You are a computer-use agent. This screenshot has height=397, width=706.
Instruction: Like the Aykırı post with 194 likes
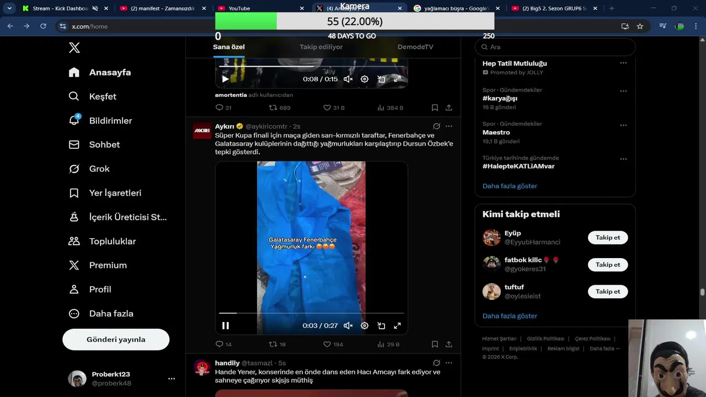(x=333, y=344)
